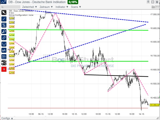Click the chart logo icon in title bar
Viewport: 160px width, 120px height.
coord(3,2)
